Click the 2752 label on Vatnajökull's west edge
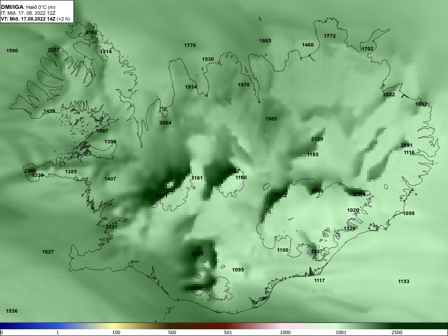 (x=281, y=195)
